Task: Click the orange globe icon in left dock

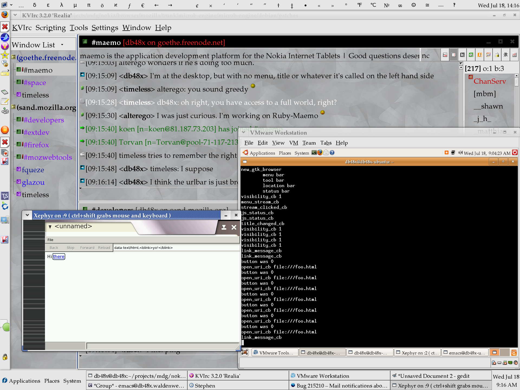Action: point(5,130)
